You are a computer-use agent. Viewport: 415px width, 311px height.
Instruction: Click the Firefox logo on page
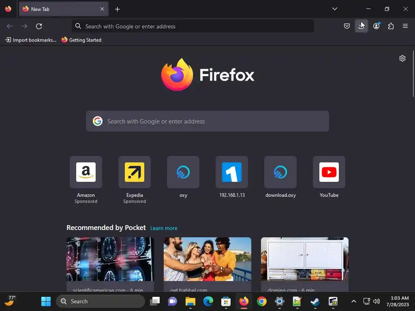pyautogui.click(x=208, y=75)
